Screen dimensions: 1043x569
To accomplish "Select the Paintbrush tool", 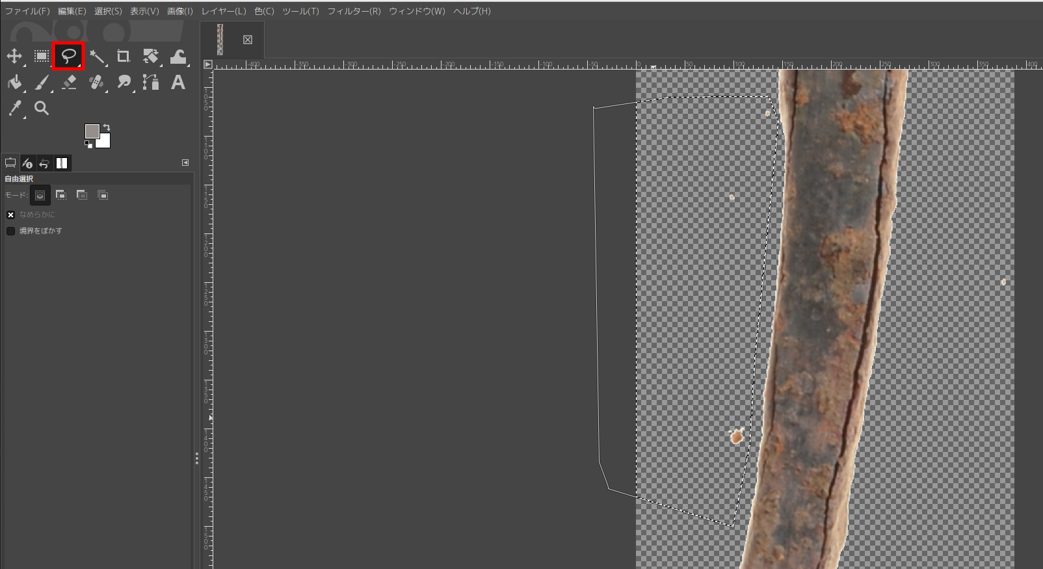I will [42, 83].
